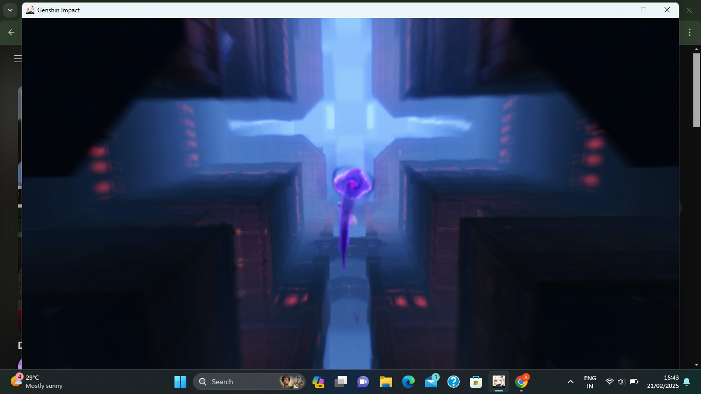The image size is (701, 394).
Task: Open the Get Help question mark app
Action: click(453, 382)
